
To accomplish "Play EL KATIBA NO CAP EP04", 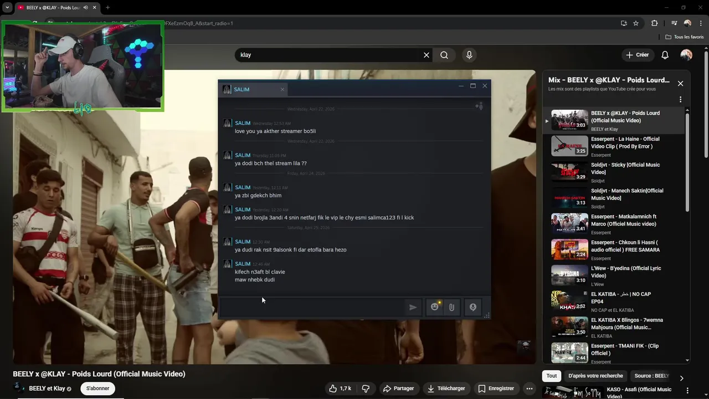I will [615, 301].
